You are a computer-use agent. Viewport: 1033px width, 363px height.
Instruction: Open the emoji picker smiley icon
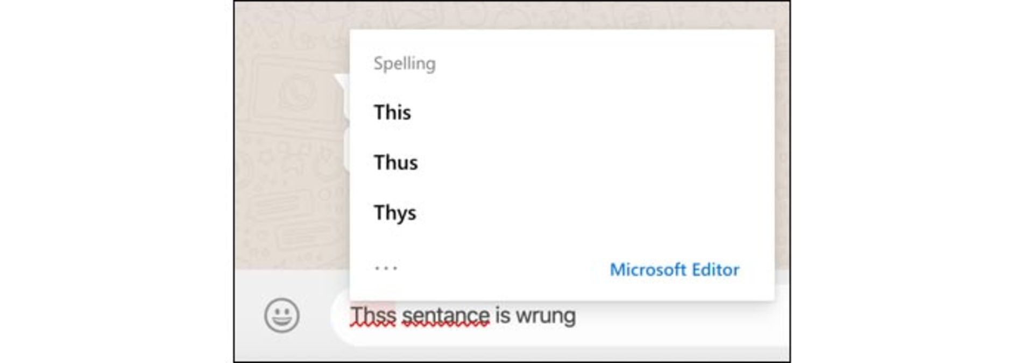281,315
